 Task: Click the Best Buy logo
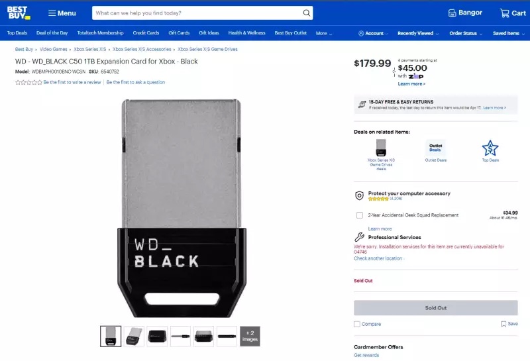coord(19,13)
